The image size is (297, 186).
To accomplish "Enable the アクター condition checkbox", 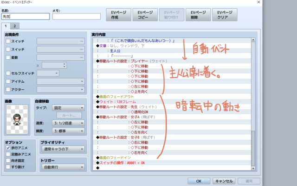I will pos(8,89).
